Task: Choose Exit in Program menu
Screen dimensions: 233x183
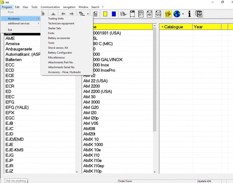Action: pyautogui.click(x=21, y=30)
